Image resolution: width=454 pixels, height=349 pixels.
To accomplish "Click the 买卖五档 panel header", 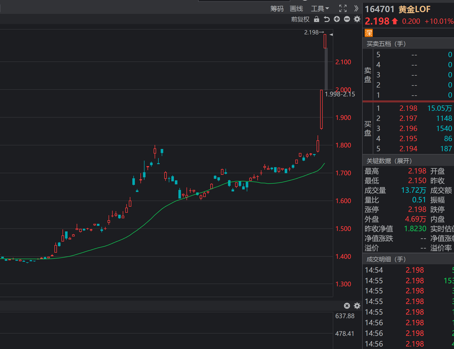I will 386,44.
